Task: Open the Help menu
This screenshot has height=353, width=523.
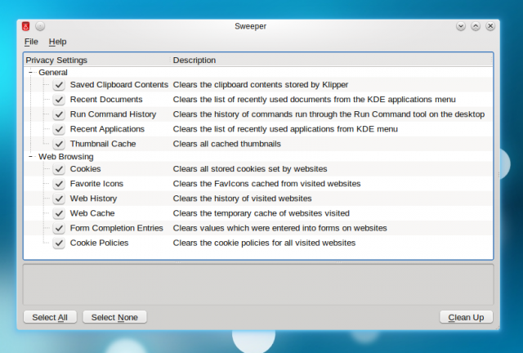Action: (x=57, y=42)
